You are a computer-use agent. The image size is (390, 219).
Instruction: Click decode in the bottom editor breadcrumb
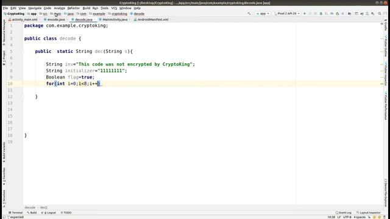tap(30, 207)
